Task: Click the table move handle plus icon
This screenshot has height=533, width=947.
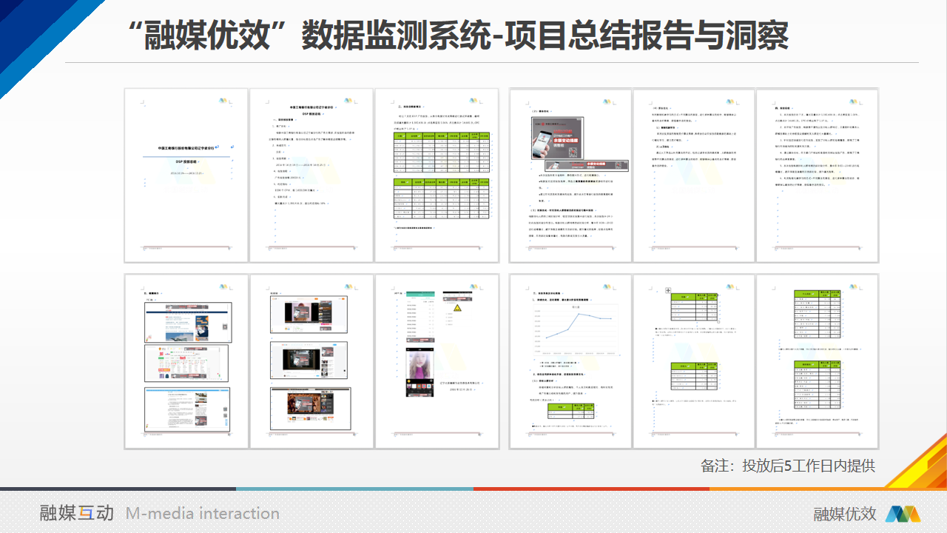Action: tap(667, 290)
